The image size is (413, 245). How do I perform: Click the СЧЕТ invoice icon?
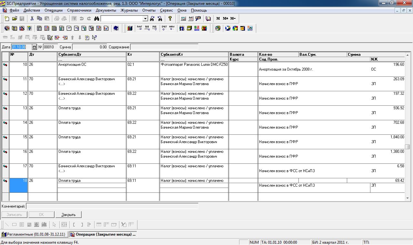pyautogui.click(x=164, y=28)
